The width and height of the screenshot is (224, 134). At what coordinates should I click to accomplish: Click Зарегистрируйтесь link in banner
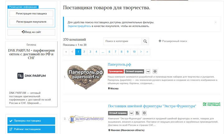click(79, 26)
